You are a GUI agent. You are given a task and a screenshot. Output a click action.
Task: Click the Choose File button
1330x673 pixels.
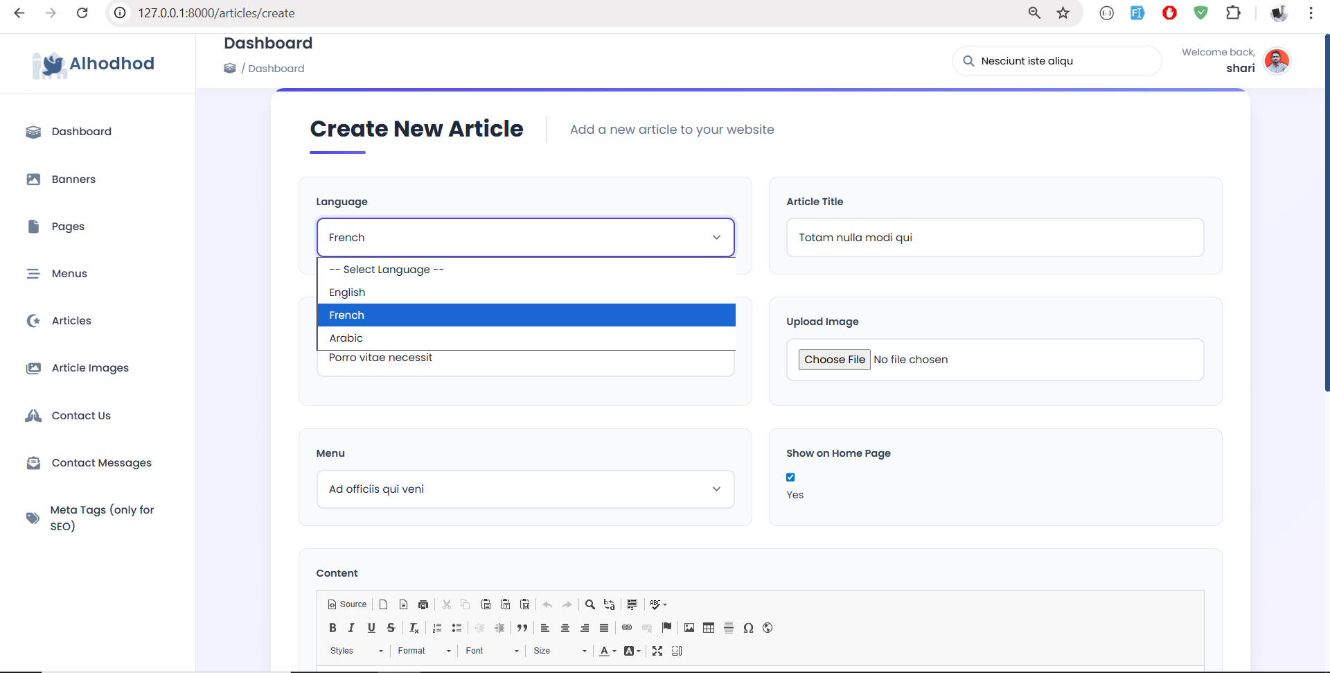coord(834,360)
